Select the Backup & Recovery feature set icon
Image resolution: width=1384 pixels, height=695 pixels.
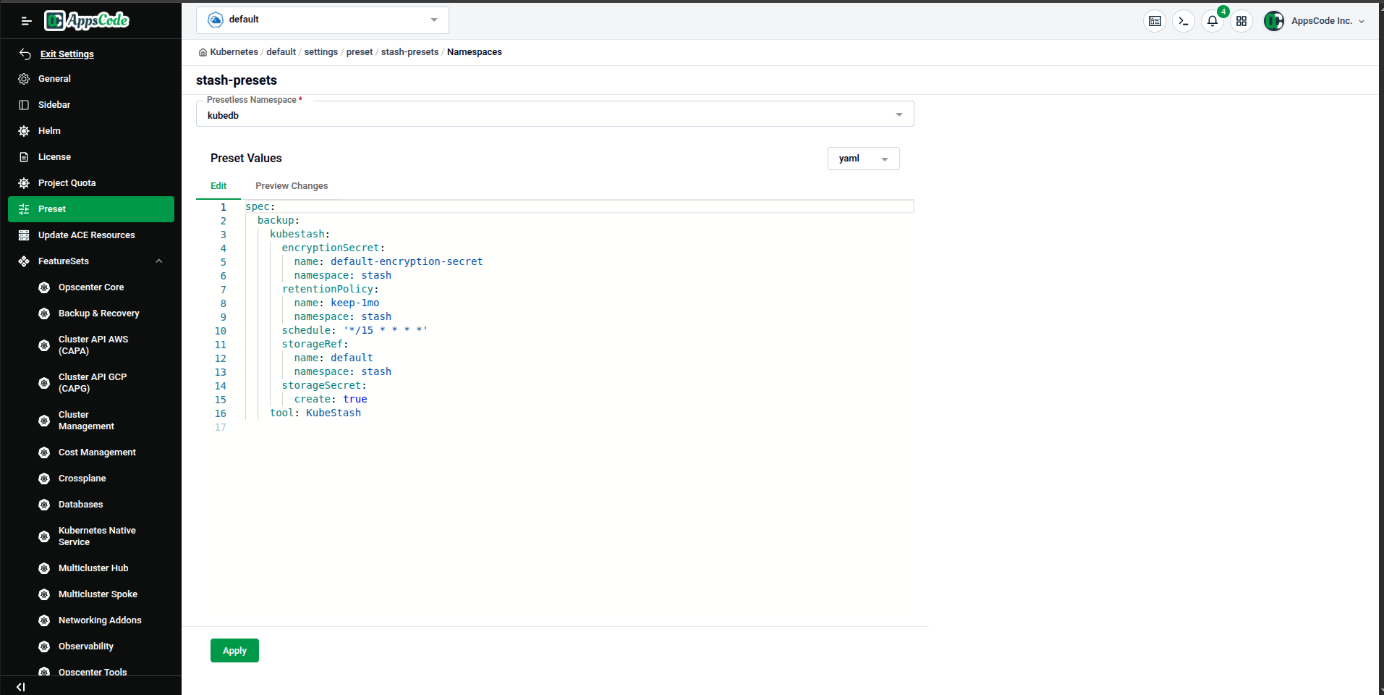44,313
